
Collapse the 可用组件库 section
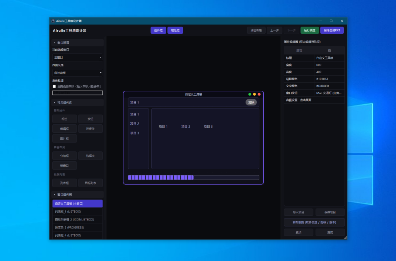pyautogui.click(x=77, y=103)
